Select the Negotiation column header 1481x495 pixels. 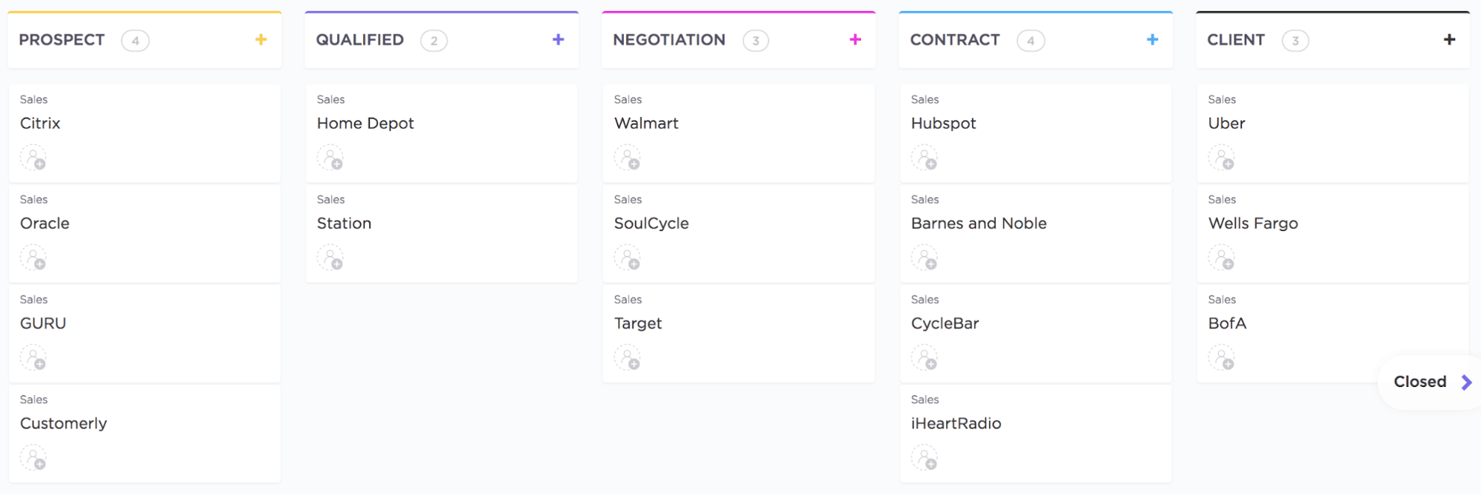[x=669, y=40]
